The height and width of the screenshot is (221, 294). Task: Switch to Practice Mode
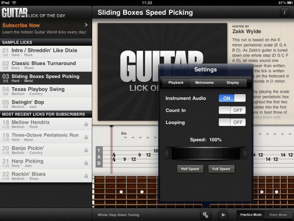click(251, 215)
